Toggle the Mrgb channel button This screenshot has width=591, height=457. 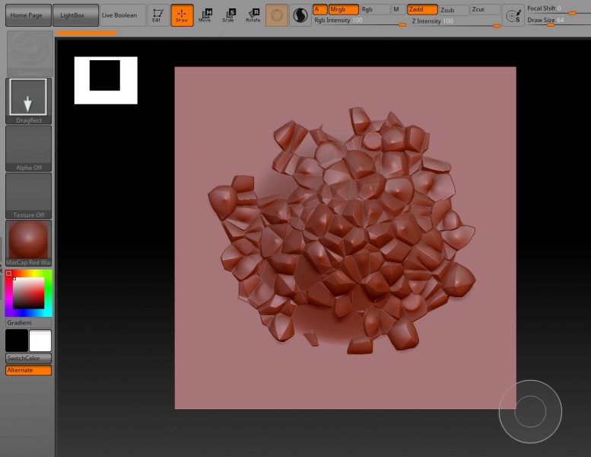coord(343,9)
